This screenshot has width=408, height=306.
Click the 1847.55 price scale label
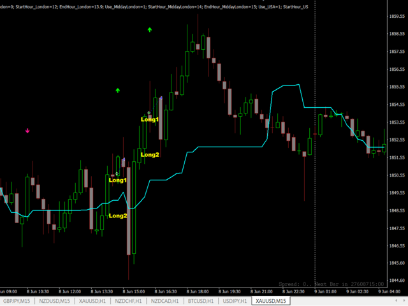(397, 228)
